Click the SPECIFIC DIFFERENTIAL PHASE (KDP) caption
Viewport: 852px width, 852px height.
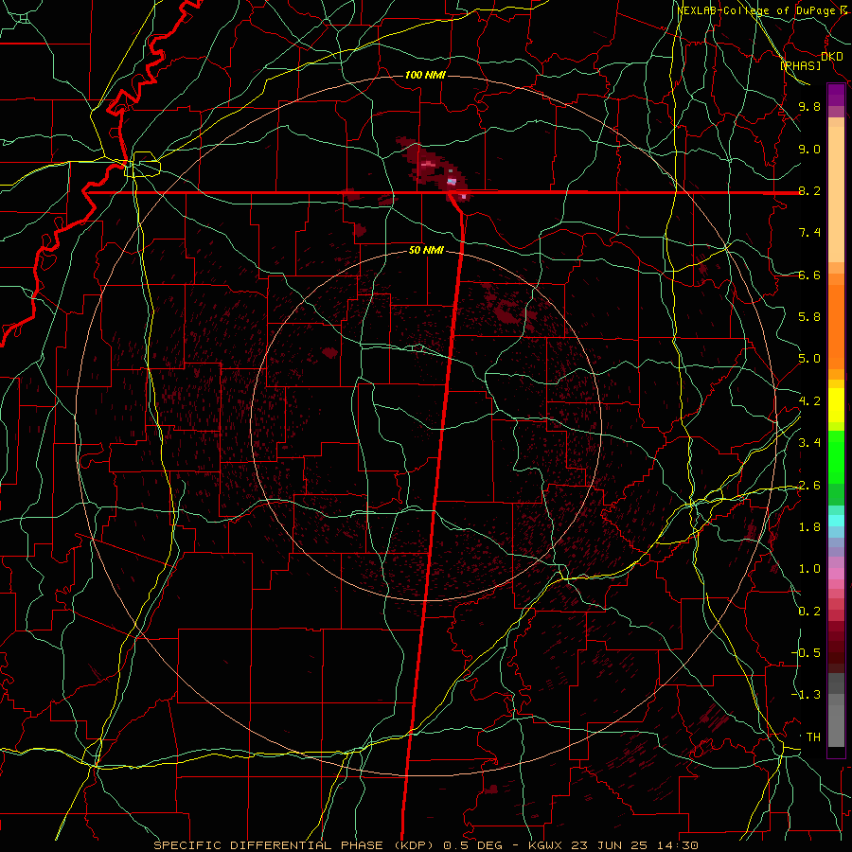(x=296, y=845)
